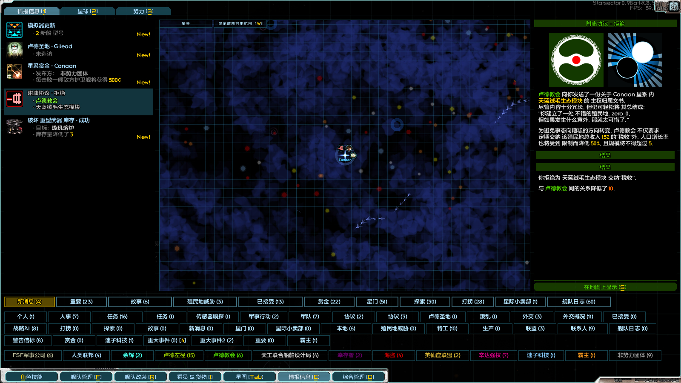681x383 pixels.
Task: Select the 卢德圣地 (1) tag
Action: click(x=443, y=317)
